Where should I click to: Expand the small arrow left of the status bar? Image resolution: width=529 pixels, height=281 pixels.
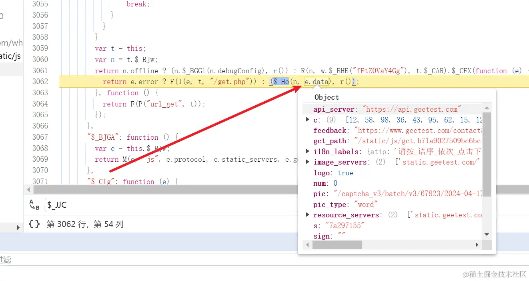click(18, 227)
